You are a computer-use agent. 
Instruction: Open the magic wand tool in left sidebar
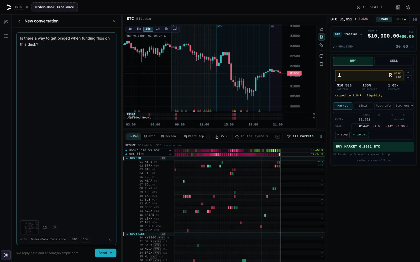(x=6, y=22)
